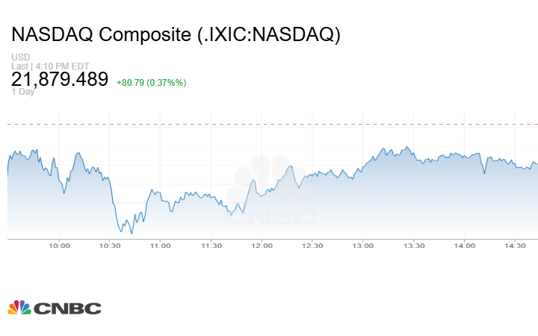
Task: Click the CNBC peacock logo icon
Action: 19,308
